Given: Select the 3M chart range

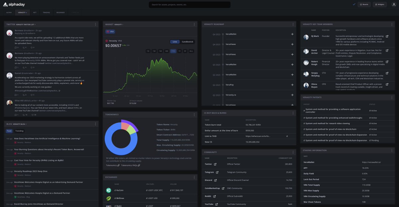Looking at the screenshot, I should [x=167, y=51].
